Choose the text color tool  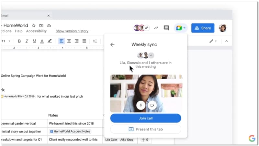tap(42, 41)
